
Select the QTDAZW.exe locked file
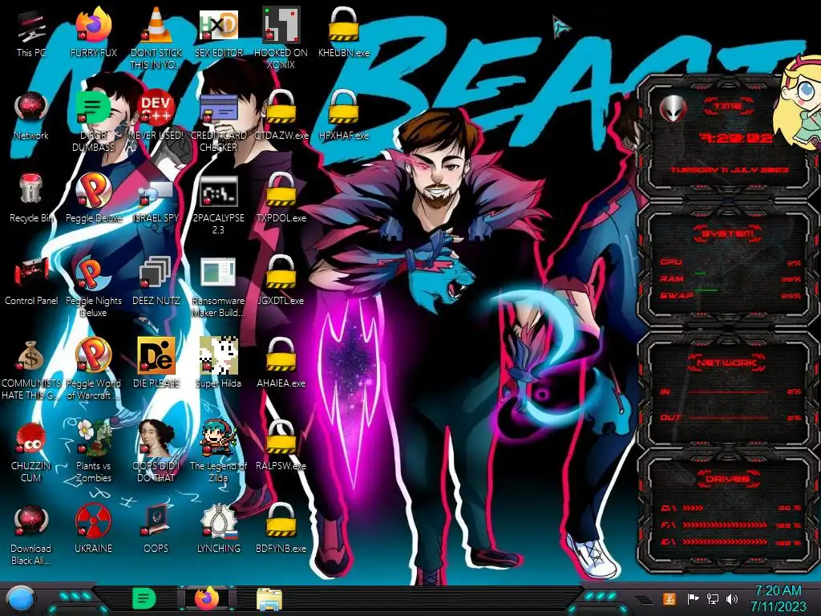click(x=281, y=115)
